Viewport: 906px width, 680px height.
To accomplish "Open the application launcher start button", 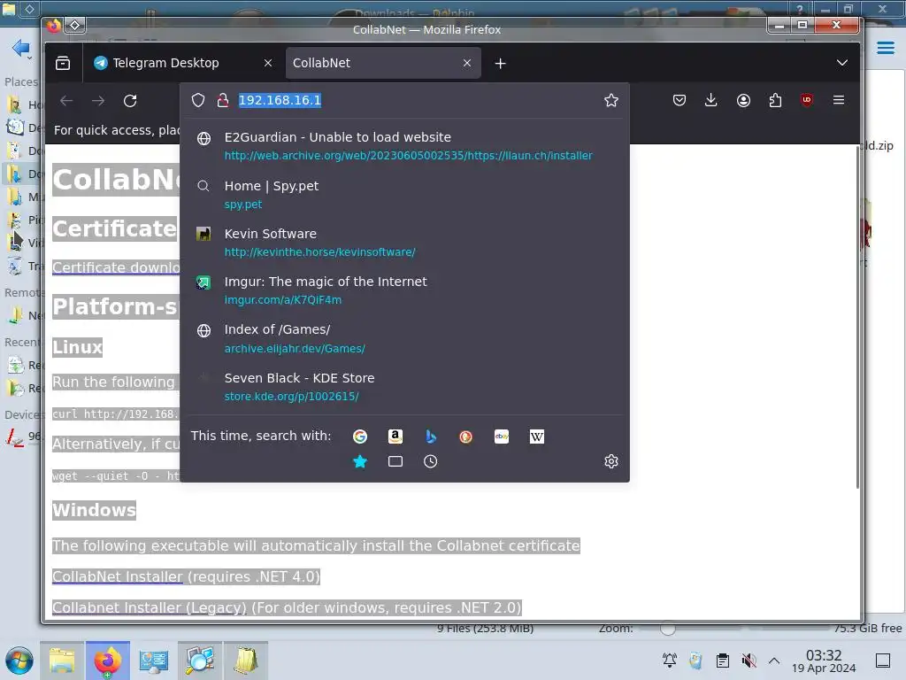I will pos(19,661).
